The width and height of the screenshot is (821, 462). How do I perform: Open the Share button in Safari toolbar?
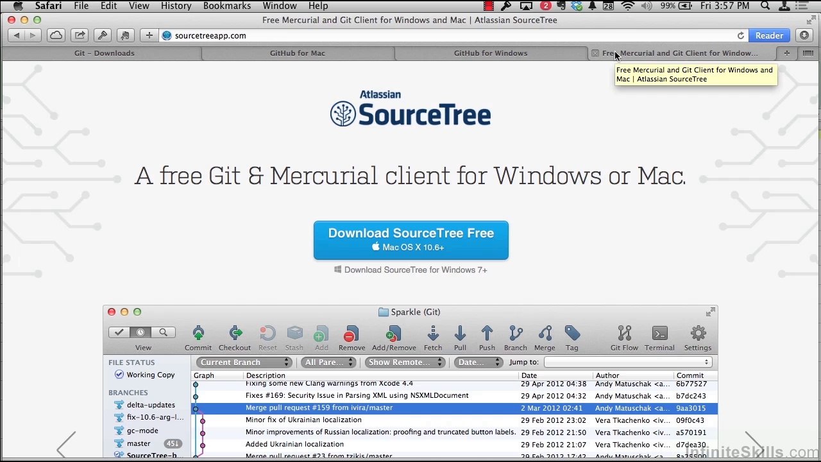pyautogui.click(x=80, y=35)
